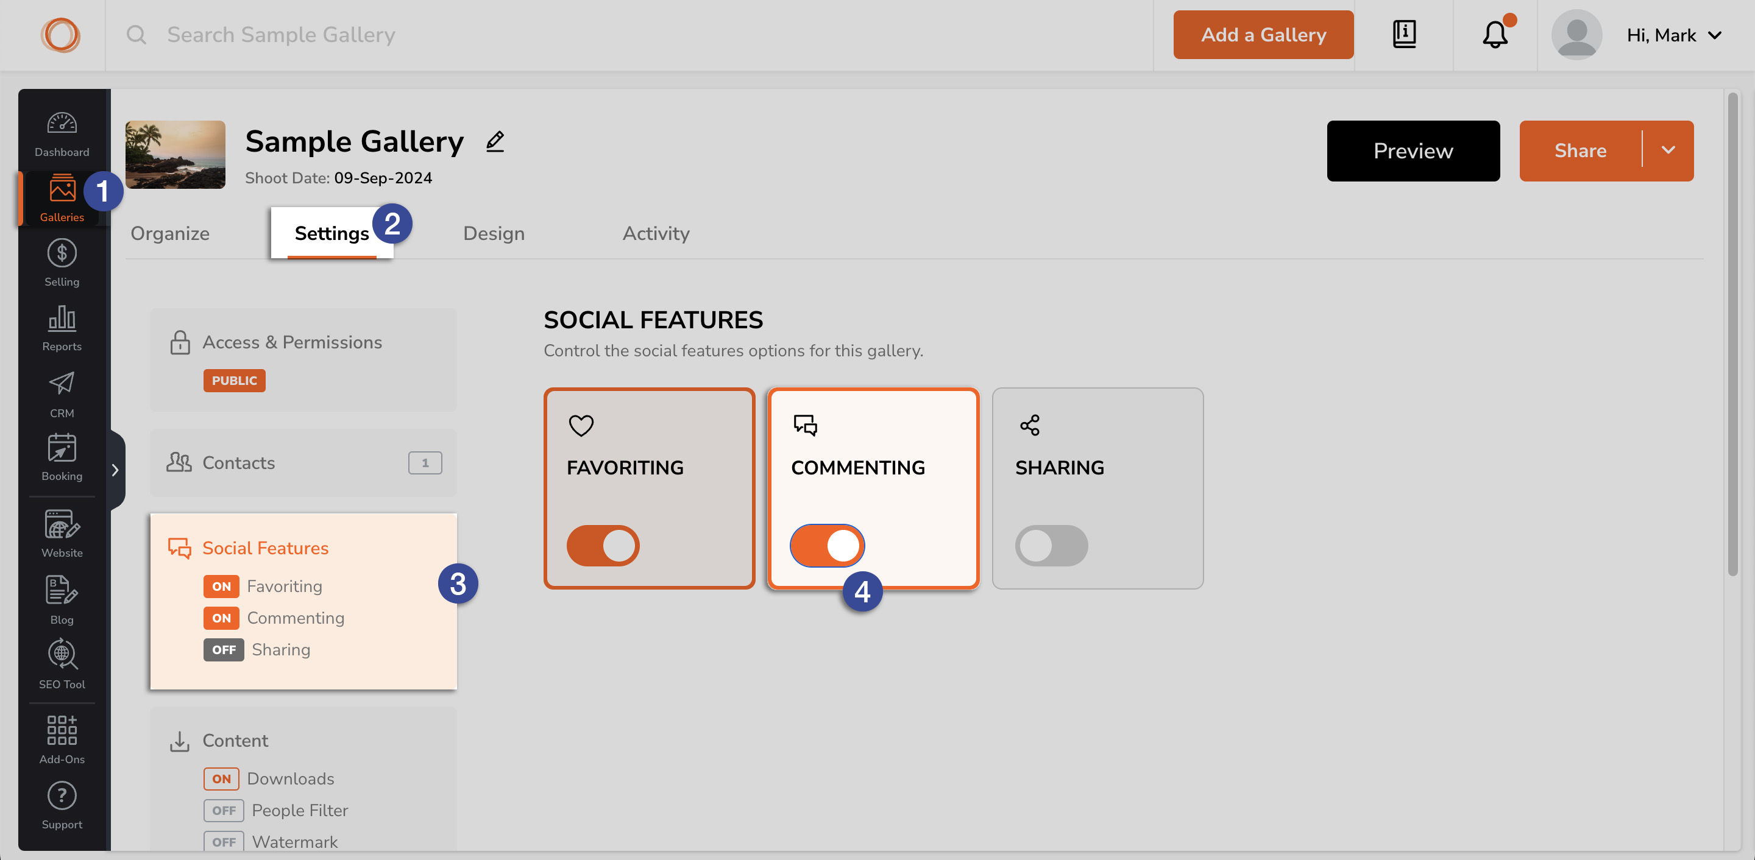
Task: Click the black Preview button
Action: click(1413, 150)
